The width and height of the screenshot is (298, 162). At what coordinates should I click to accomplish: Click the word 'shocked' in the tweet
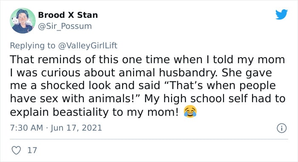(x=63, y=86)
